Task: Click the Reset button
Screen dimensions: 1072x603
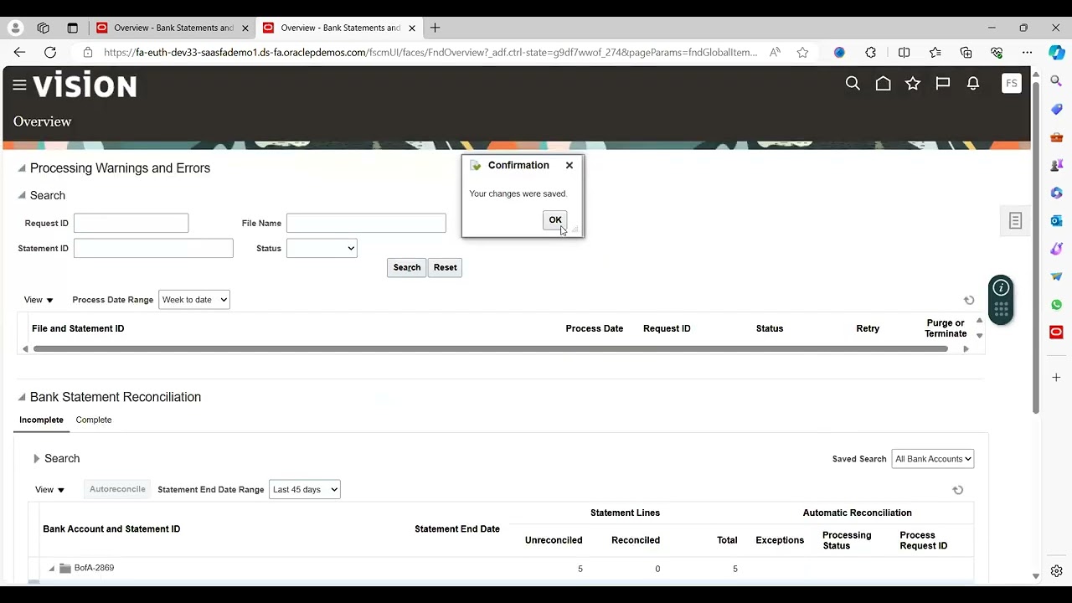Action: [x=446, y=267]
